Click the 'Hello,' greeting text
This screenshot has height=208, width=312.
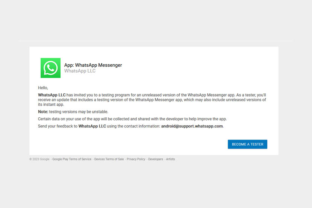43,88
